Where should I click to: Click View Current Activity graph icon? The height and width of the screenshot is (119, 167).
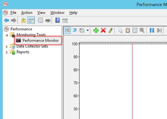pos(67,30)
